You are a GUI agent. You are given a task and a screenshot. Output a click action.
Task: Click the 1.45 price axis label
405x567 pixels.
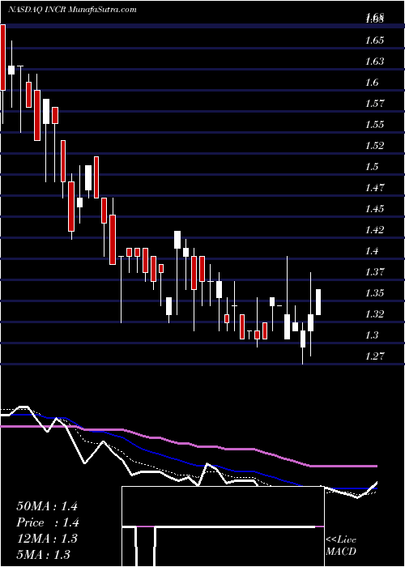pyautogui.click(x=374, y=209)
